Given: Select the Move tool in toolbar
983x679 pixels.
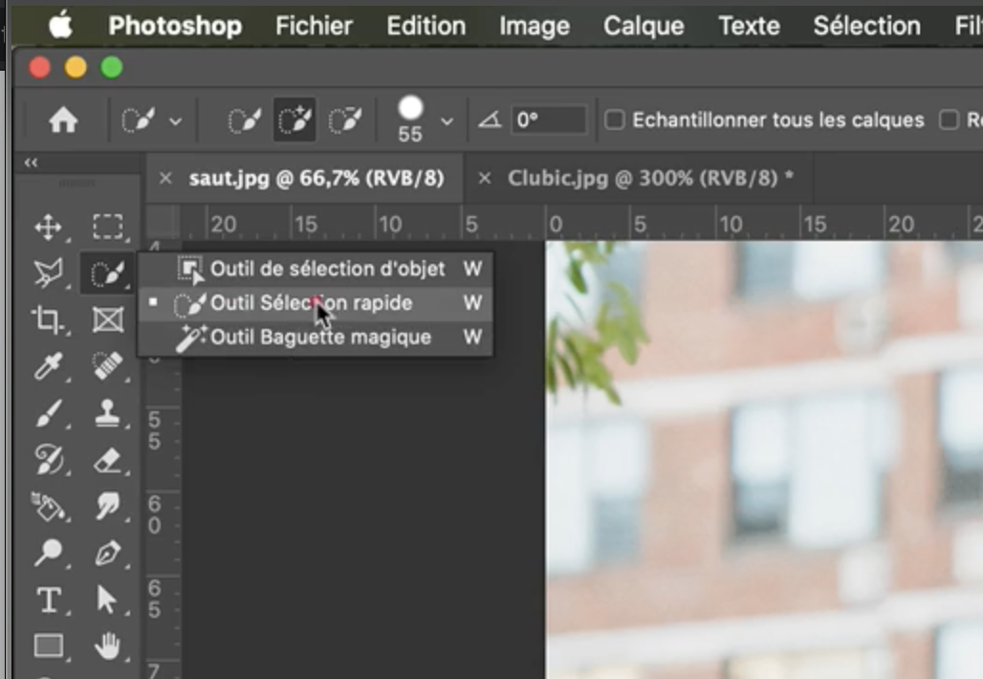Looking at the screenshot, I should 48,228.
